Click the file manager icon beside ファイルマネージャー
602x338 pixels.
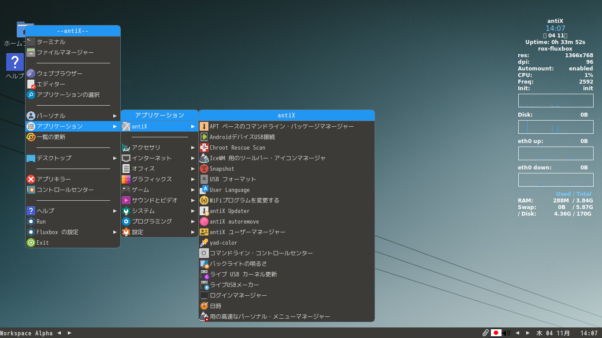pyautogui.click(x=31, y=52)
